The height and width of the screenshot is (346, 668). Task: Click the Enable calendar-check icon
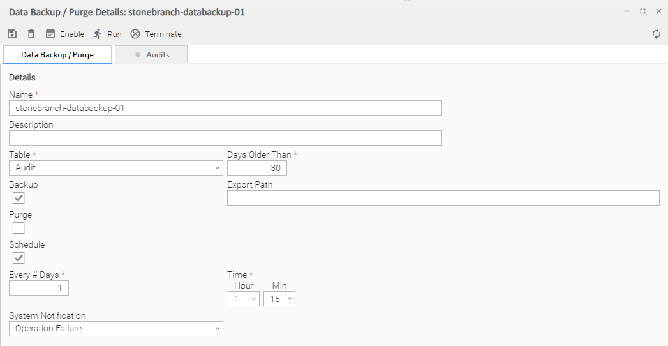51,34
